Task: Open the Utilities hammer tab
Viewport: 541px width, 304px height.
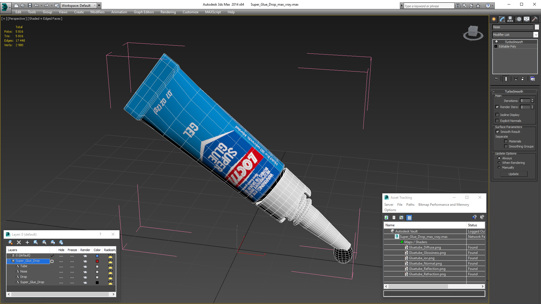Action: pyautogui.click(x=535, y=19)
